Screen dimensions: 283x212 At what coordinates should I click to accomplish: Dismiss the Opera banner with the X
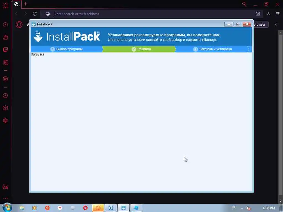[x=276, y=25]
